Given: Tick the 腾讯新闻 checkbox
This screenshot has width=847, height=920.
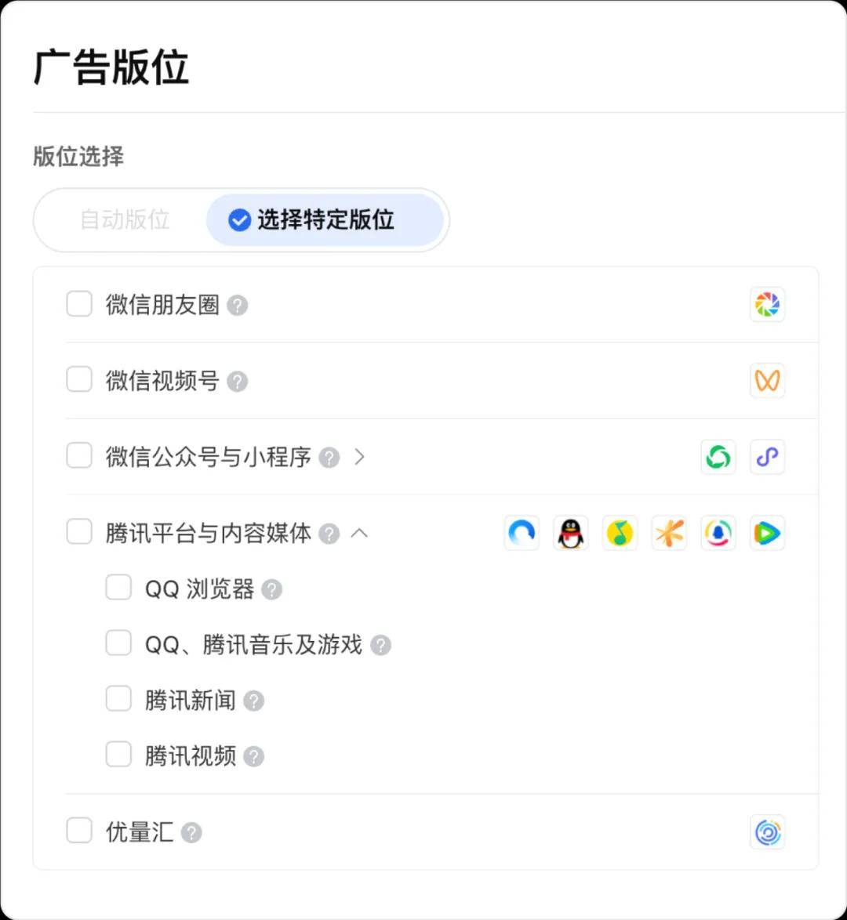Looking at the screenshot, I should pyautogui.click(x=118, y=699).
